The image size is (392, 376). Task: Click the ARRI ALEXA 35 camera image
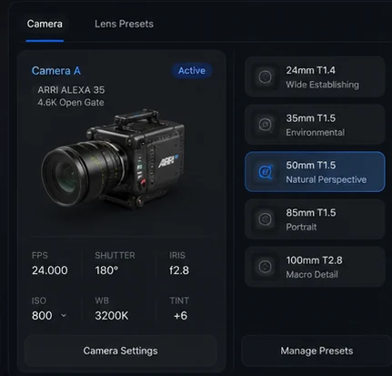[113, 159]
